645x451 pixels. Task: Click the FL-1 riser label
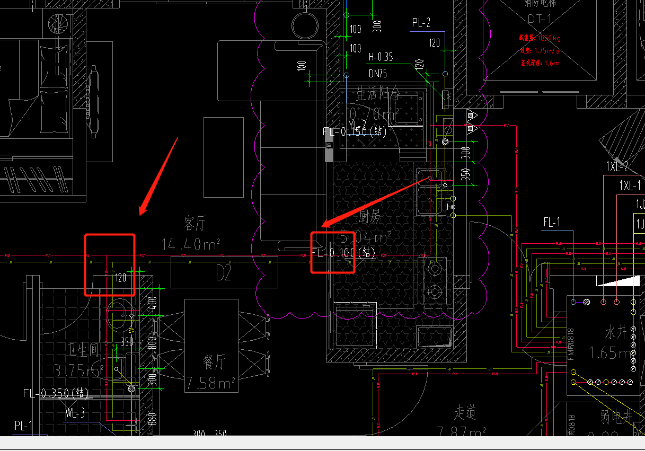[x=552, y=222]
